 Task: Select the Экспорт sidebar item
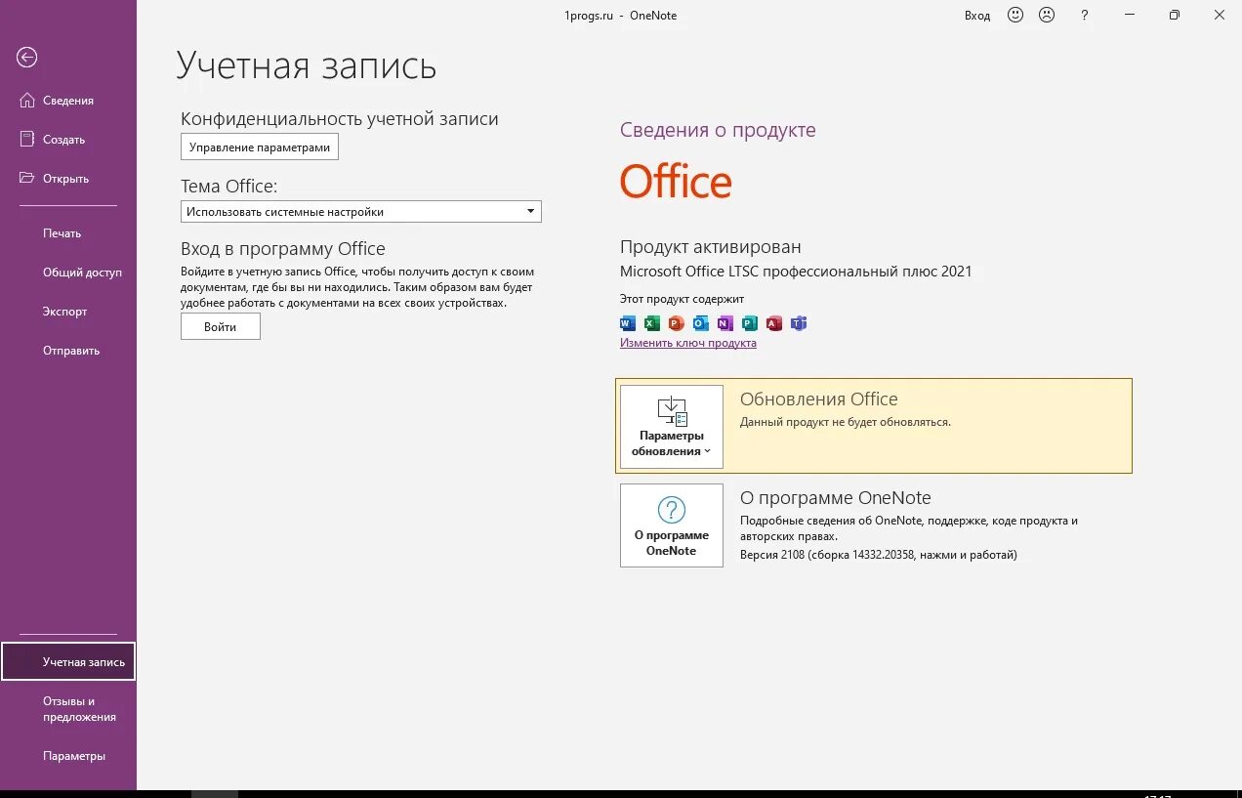63,311
